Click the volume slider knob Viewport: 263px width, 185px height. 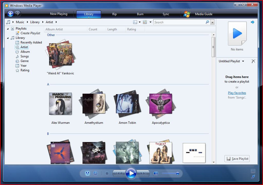click(178, 173)
